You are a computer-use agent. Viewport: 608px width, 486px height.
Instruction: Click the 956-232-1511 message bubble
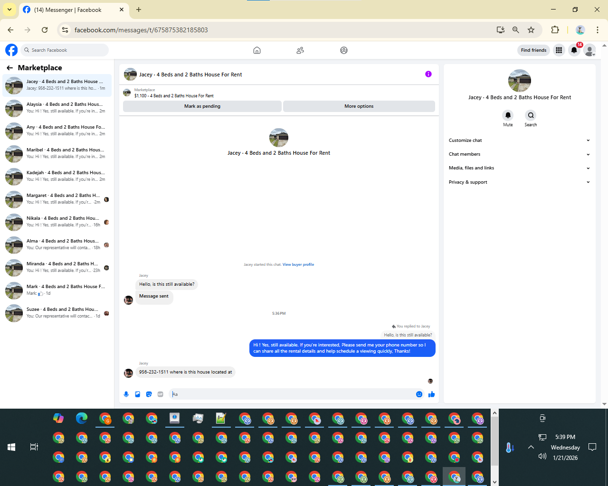(x=185, y=372)
